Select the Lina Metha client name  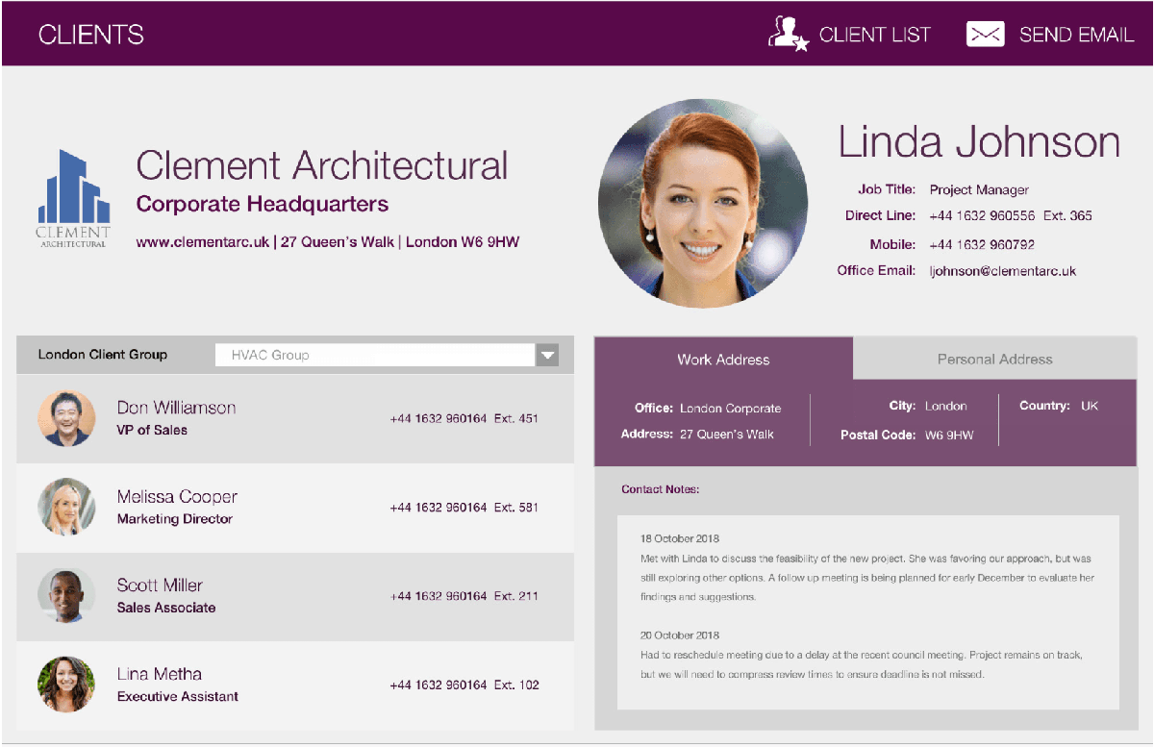pyautogui.click(x=159, y=673)
